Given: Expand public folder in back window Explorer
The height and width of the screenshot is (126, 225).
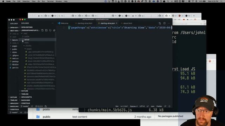Looking at the screenshot, I should (x=14, y=49).
